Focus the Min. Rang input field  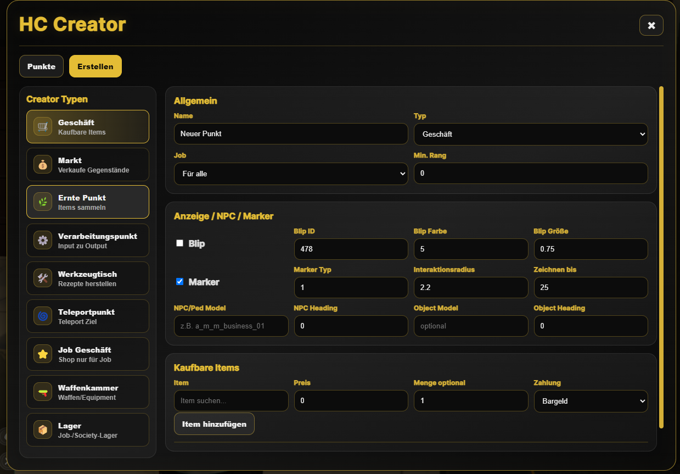point(531,174)
